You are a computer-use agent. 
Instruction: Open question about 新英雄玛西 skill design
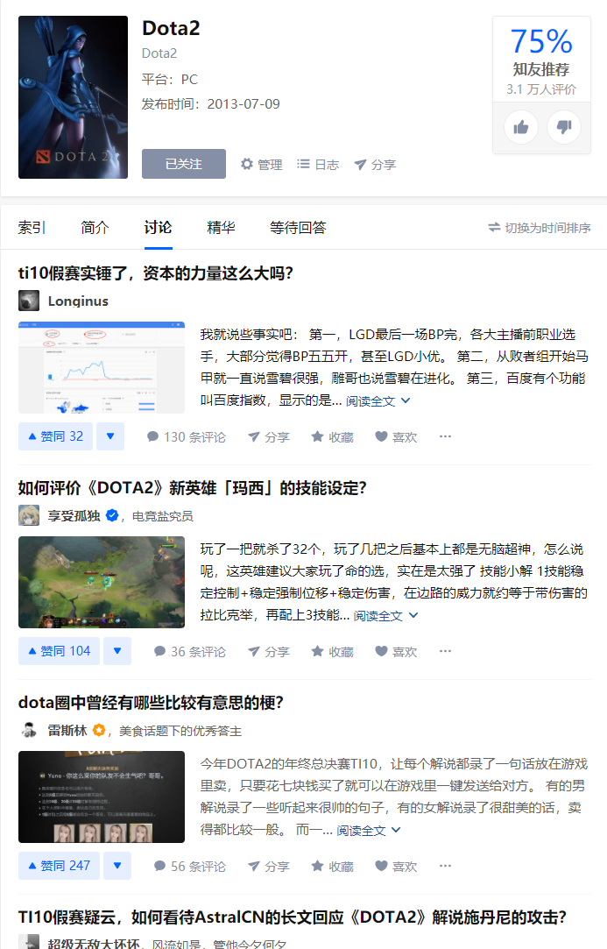193,488
